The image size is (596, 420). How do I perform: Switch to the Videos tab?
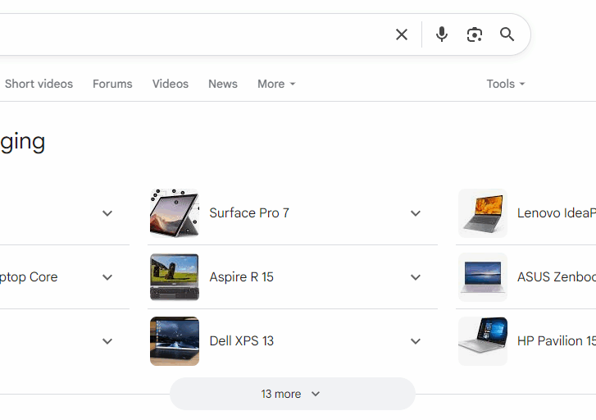tap(171, 84)
